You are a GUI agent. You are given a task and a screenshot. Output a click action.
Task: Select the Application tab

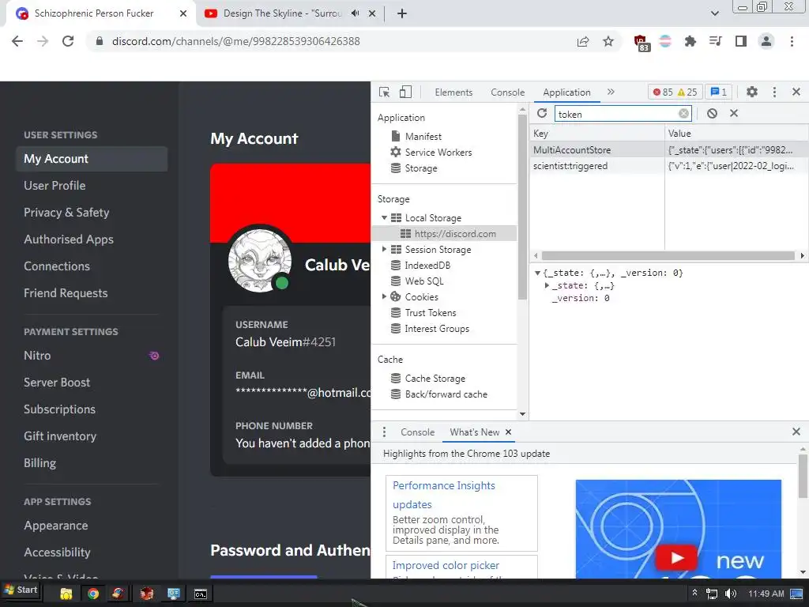566,92
